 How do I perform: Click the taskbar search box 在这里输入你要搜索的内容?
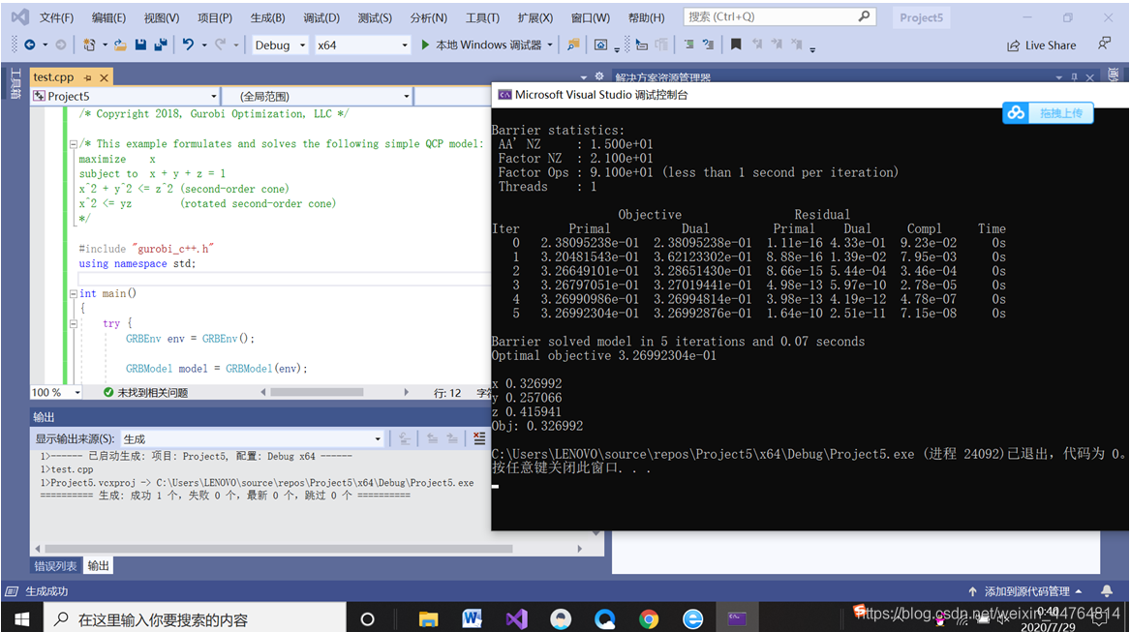[196, 619]
